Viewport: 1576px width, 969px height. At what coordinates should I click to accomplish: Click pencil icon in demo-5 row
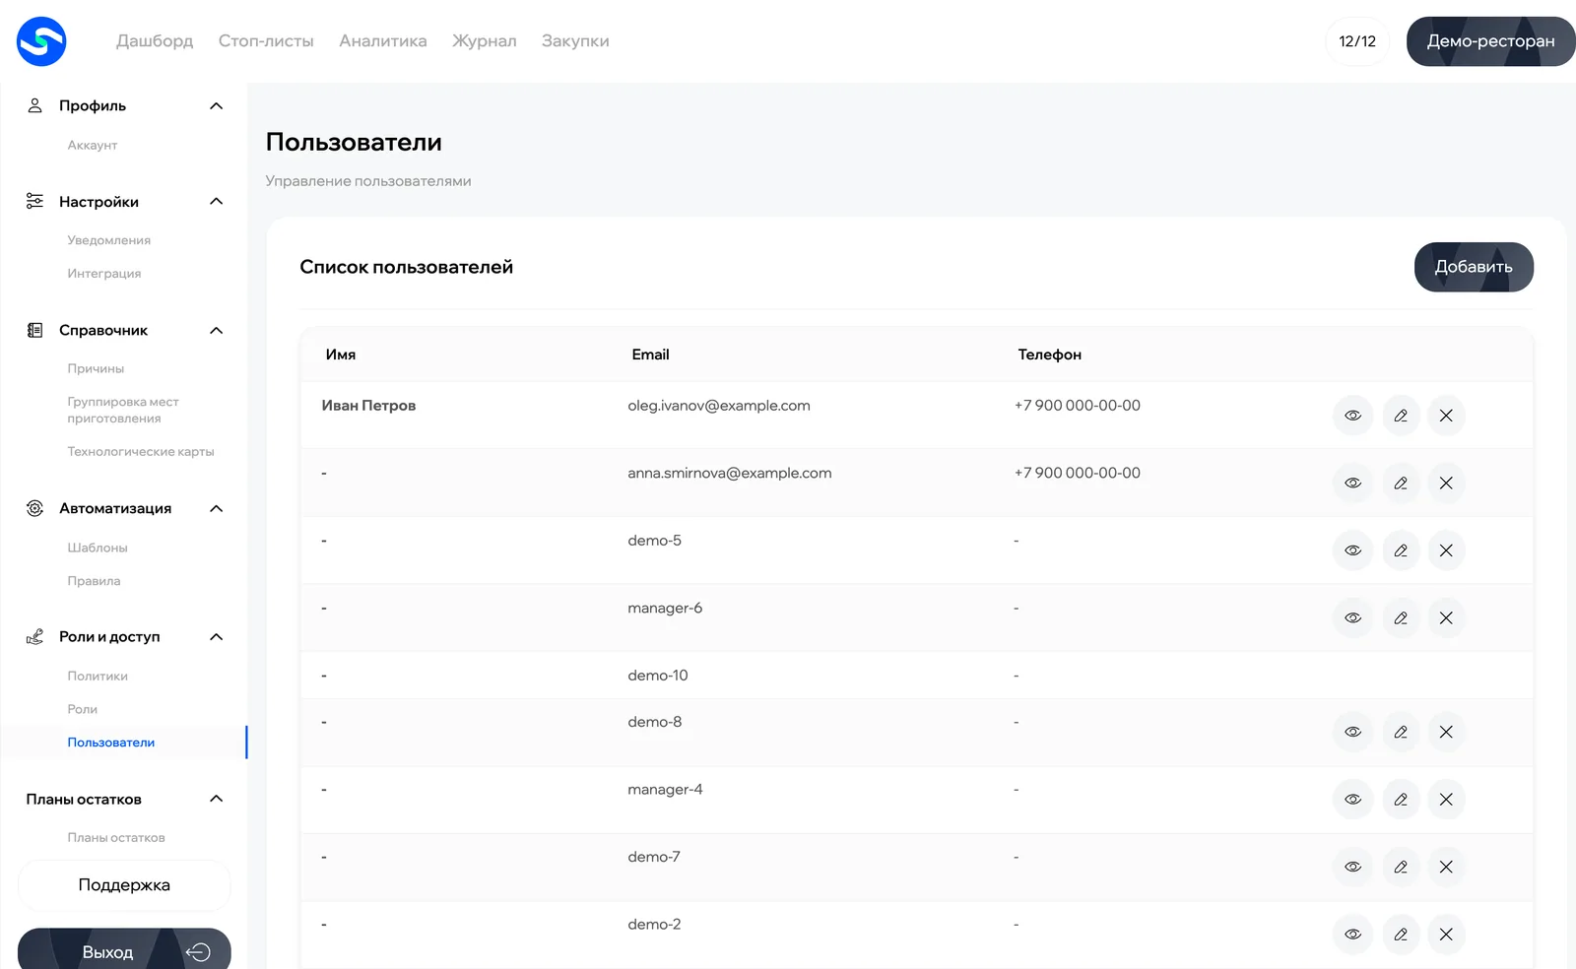(1401, 550)
